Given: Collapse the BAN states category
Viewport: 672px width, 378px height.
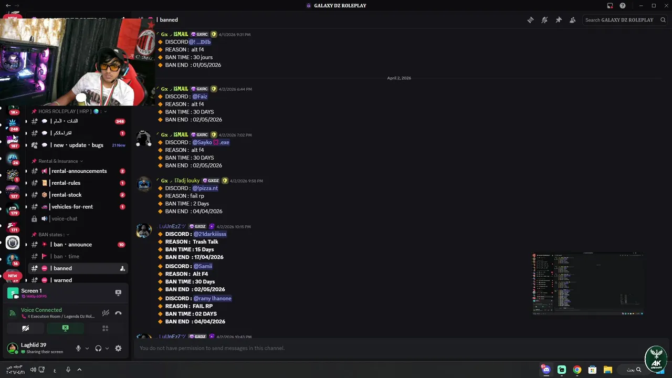Looking at the screenshot, I should (x=50, y=235).
